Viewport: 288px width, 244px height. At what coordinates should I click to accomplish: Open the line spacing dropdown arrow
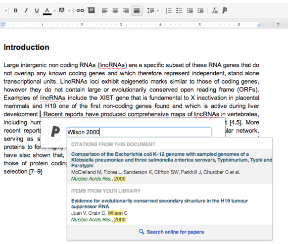click(158, 11)
